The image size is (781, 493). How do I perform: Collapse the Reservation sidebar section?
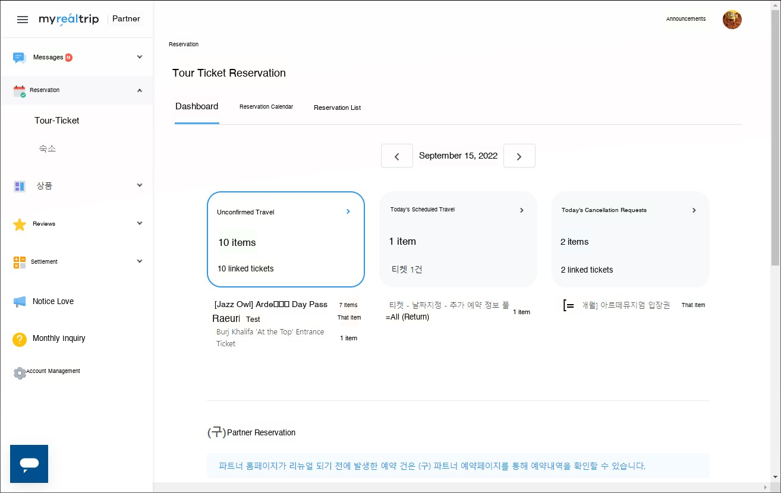(140, 90)
